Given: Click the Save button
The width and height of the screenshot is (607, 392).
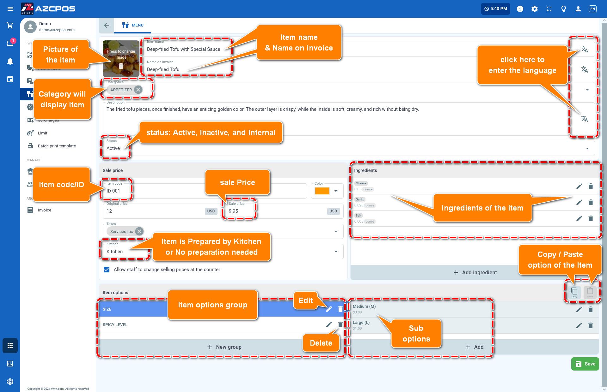Looking at the screenshot, I should [x=585, y=364].
